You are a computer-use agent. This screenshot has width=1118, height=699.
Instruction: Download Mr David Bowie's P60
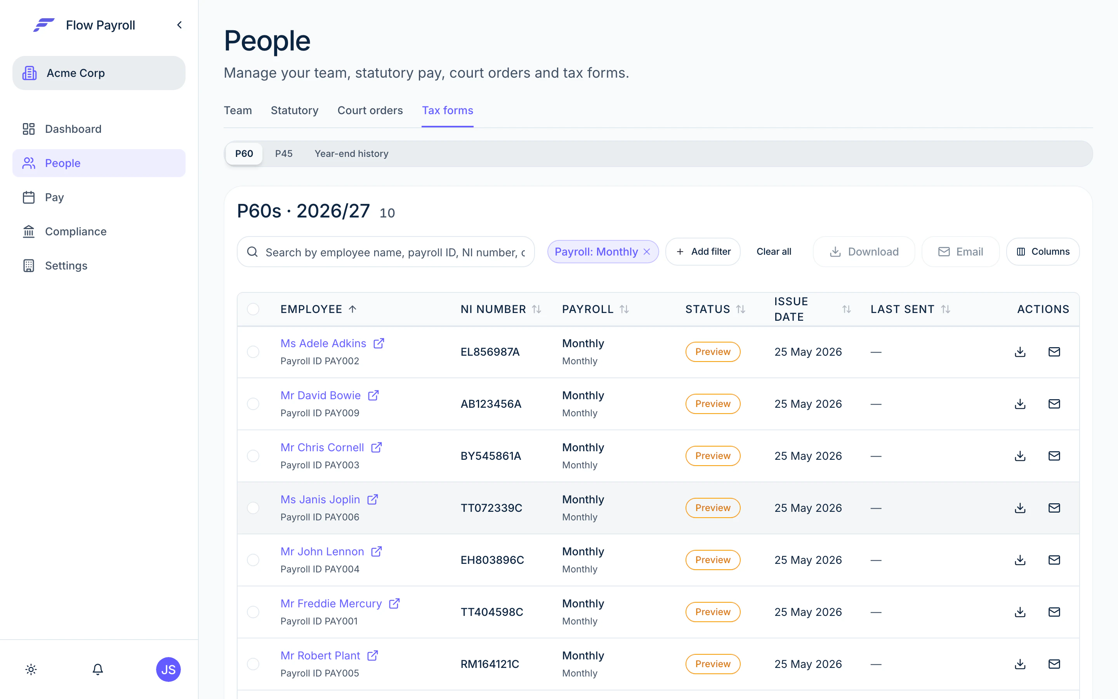point(1020,404)
